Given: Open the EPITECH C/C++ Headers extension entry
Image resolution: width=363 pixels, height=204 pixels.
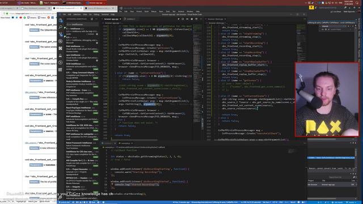Looking at the screenshot, I should 82,181.
